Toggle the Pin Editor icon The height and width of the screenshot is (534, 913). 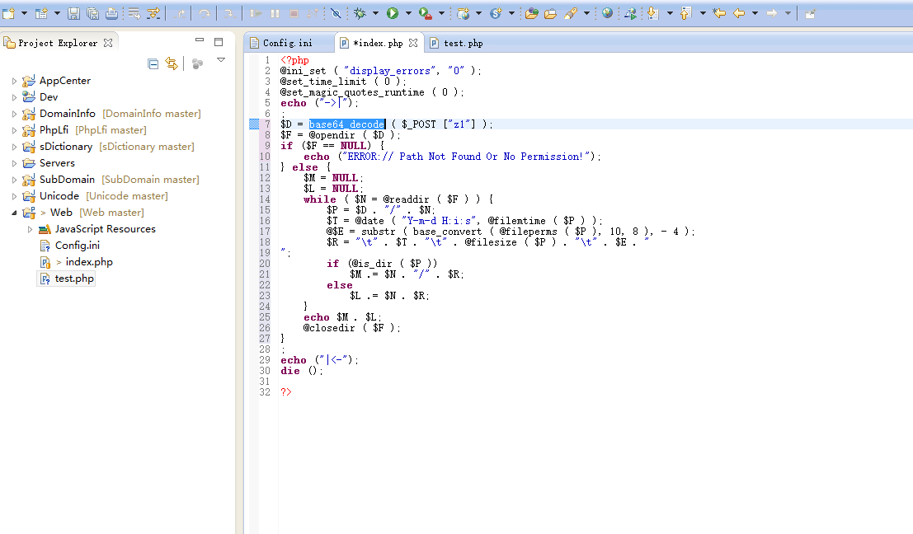coord(810,14)
